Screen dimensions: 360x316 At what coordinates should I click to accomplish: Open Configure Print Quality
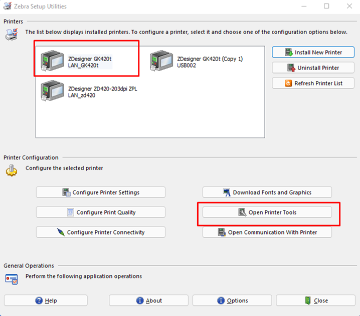tap(101, 212)
